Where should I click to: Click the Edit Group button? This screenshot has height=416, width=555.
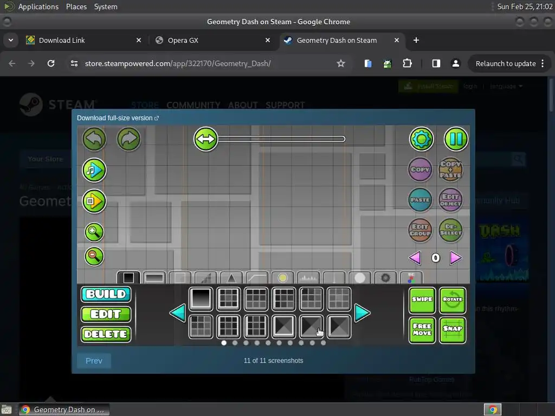420,230
